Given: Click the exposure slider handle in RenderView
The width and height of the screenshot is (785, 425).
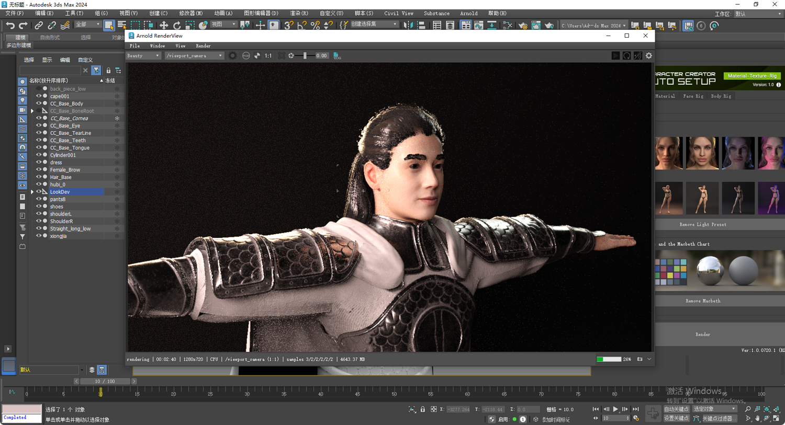Looking at the screenshot, I should [x=305, y=55].
